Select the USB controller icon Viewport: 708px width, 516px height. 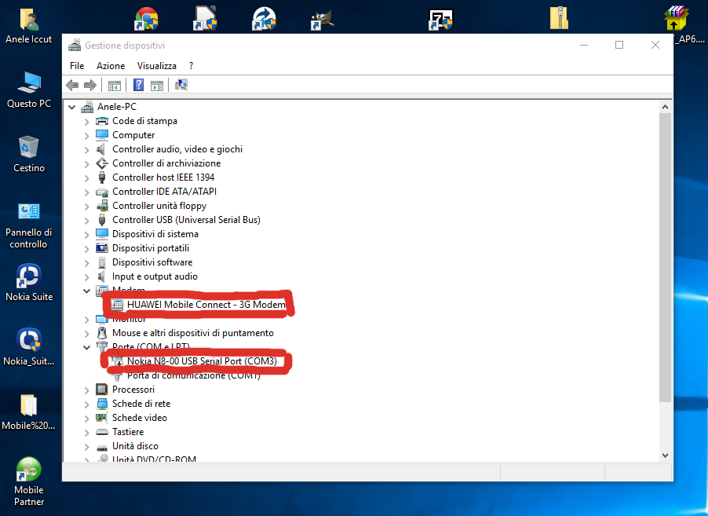click(x=102, y=220)
